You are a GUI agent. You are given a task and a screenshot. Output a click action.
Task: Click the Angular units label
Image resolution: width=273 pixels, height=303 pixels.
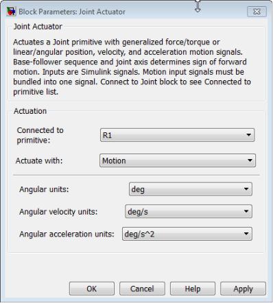pos(44,189)
